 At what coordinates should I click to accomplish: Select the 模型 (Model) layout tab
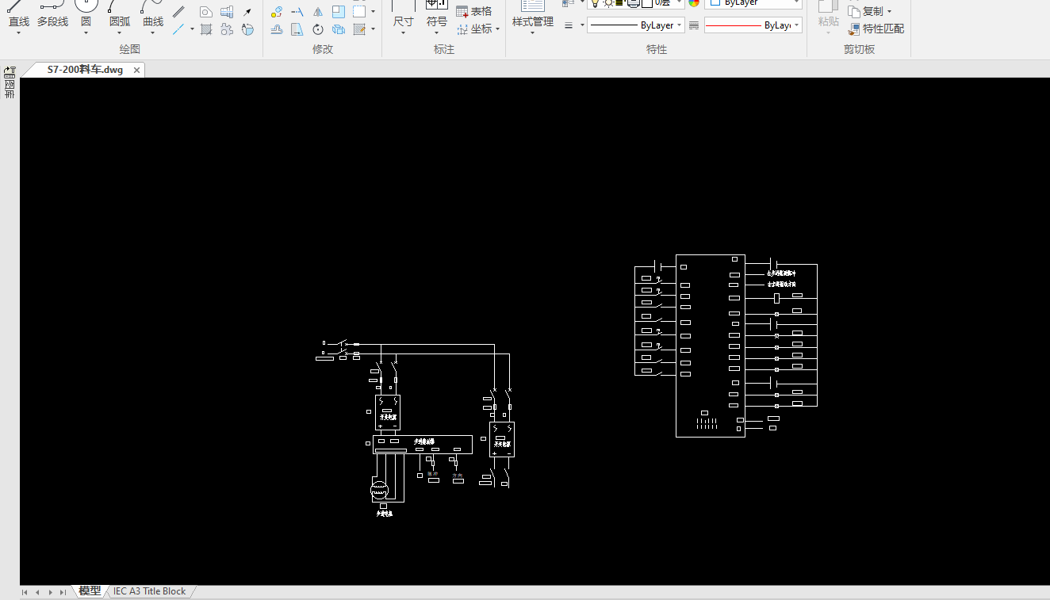(x=90, y=591)
